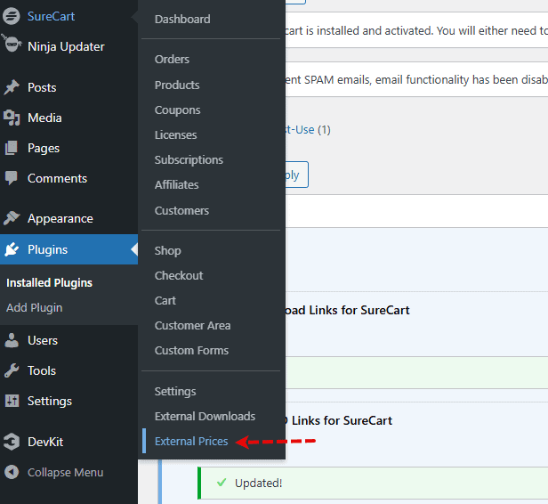
Task: Click the Appearance paintbrush icon
Action: point(12,218)
